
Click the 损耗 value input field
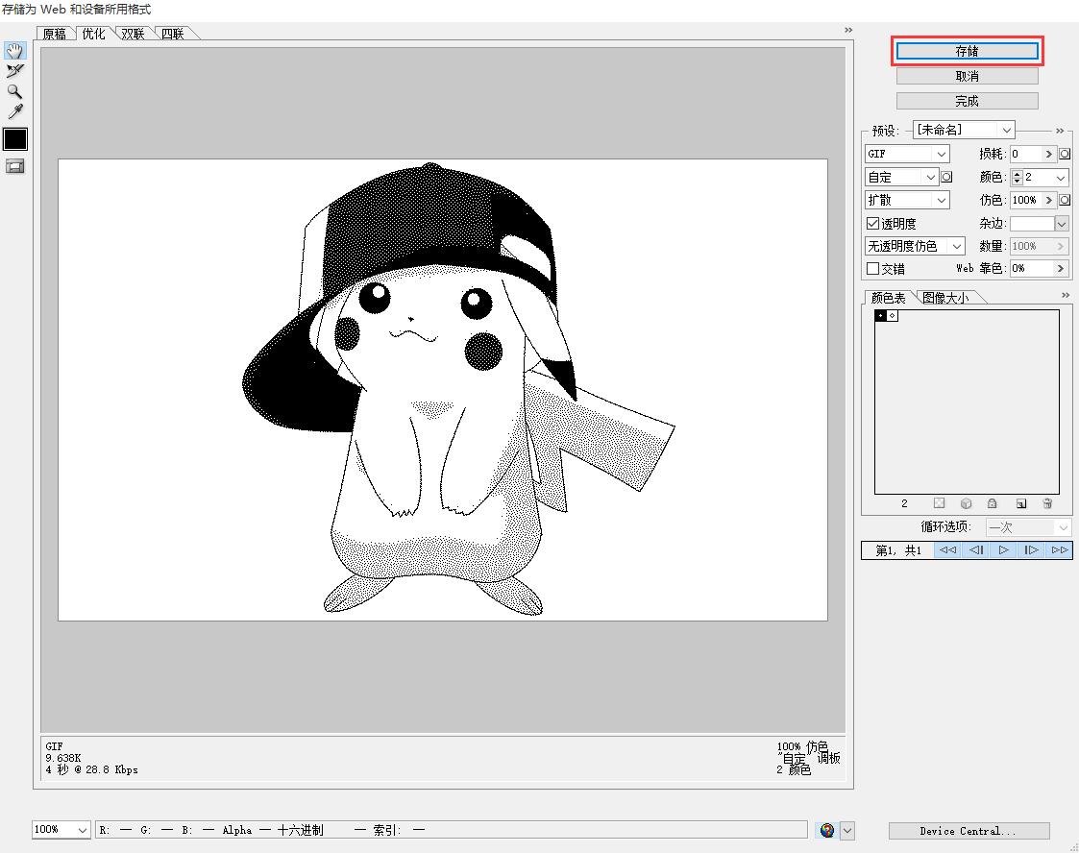(x=1026, y=154)
